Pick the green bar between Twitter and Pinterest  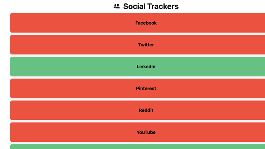(137, 66)
